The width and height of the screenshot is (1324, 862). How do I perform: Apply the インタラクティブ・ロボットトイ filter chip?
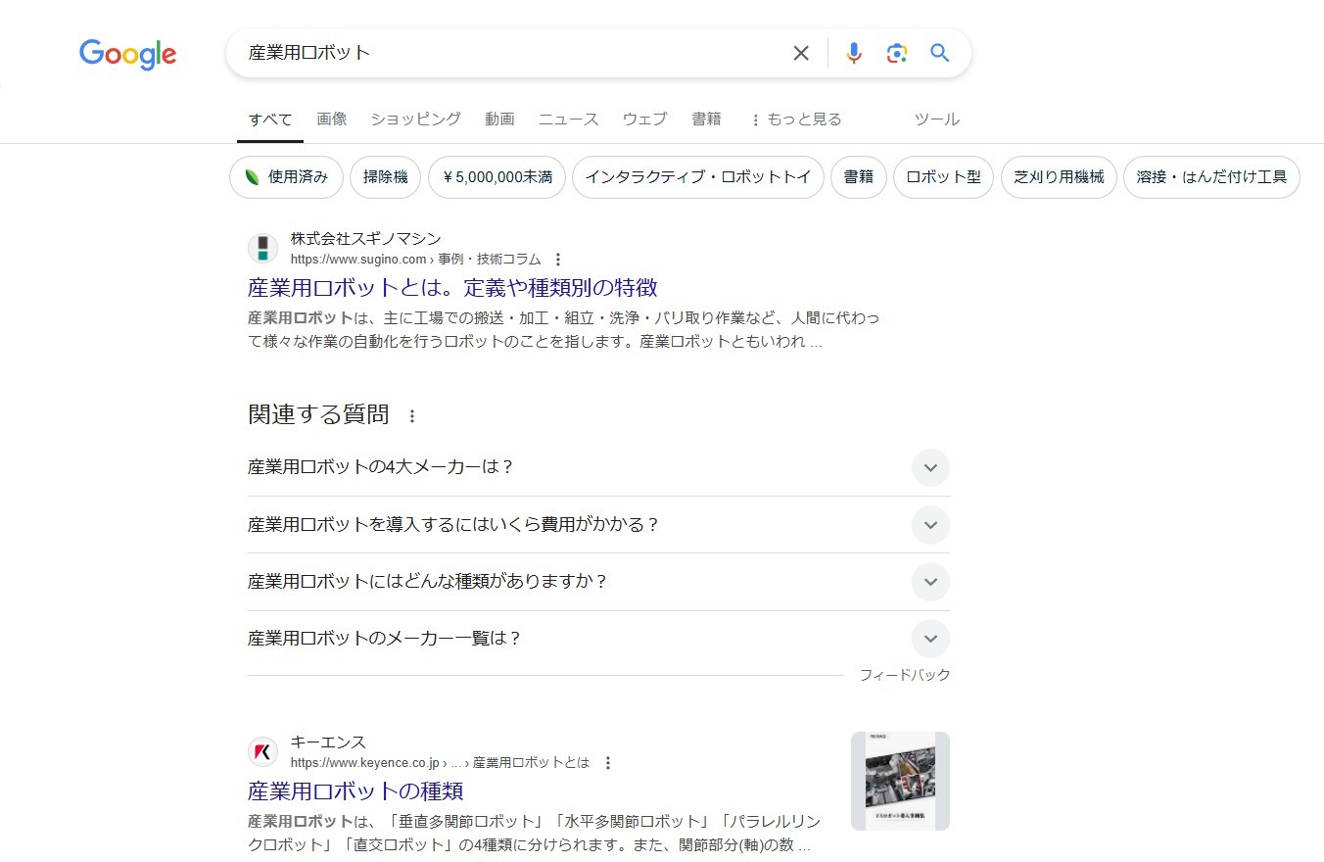697,177
